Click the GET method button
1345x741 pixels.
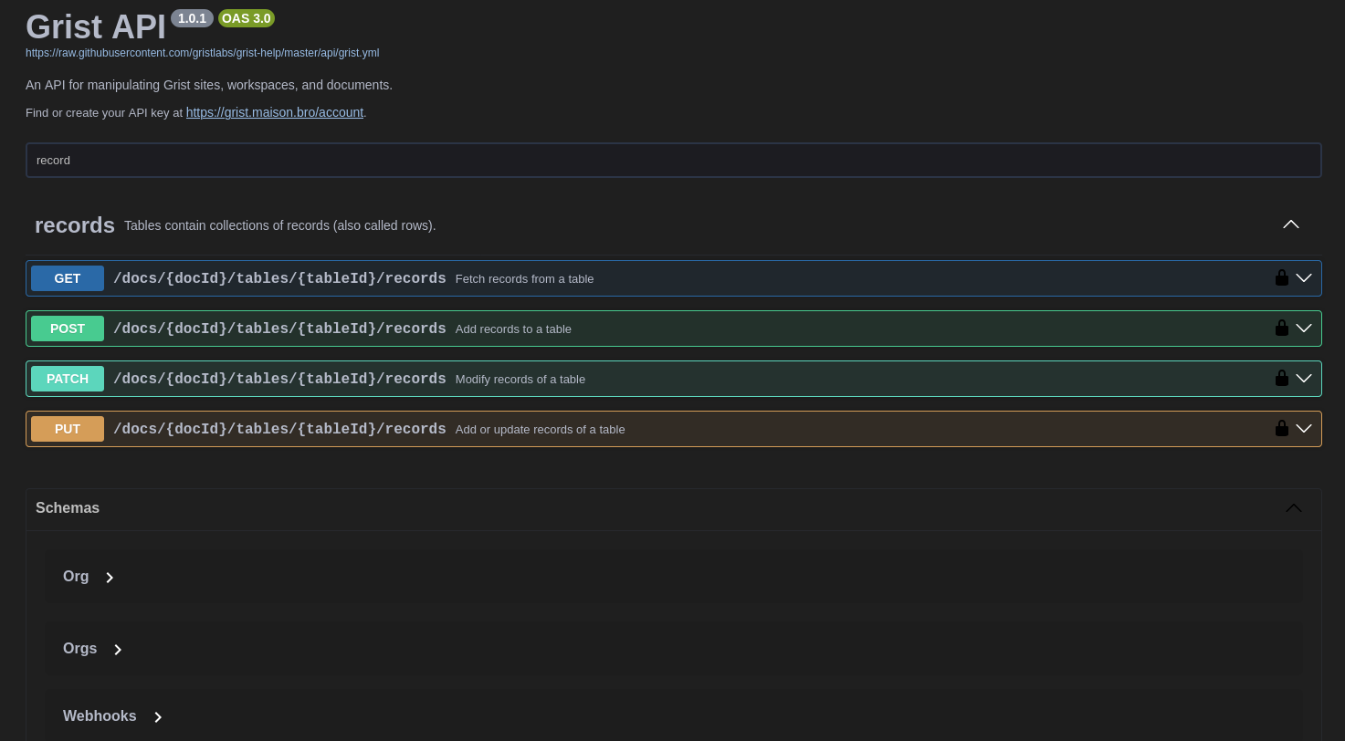[x=68, y=278]
